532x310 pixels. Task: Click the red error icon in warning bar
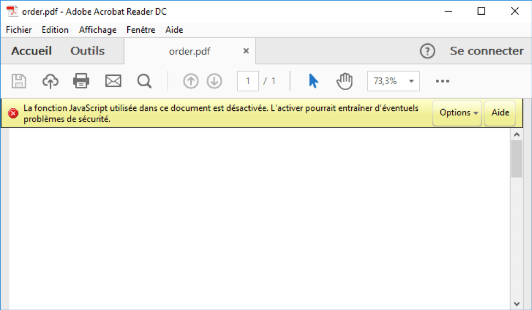[x=13, y=114]
